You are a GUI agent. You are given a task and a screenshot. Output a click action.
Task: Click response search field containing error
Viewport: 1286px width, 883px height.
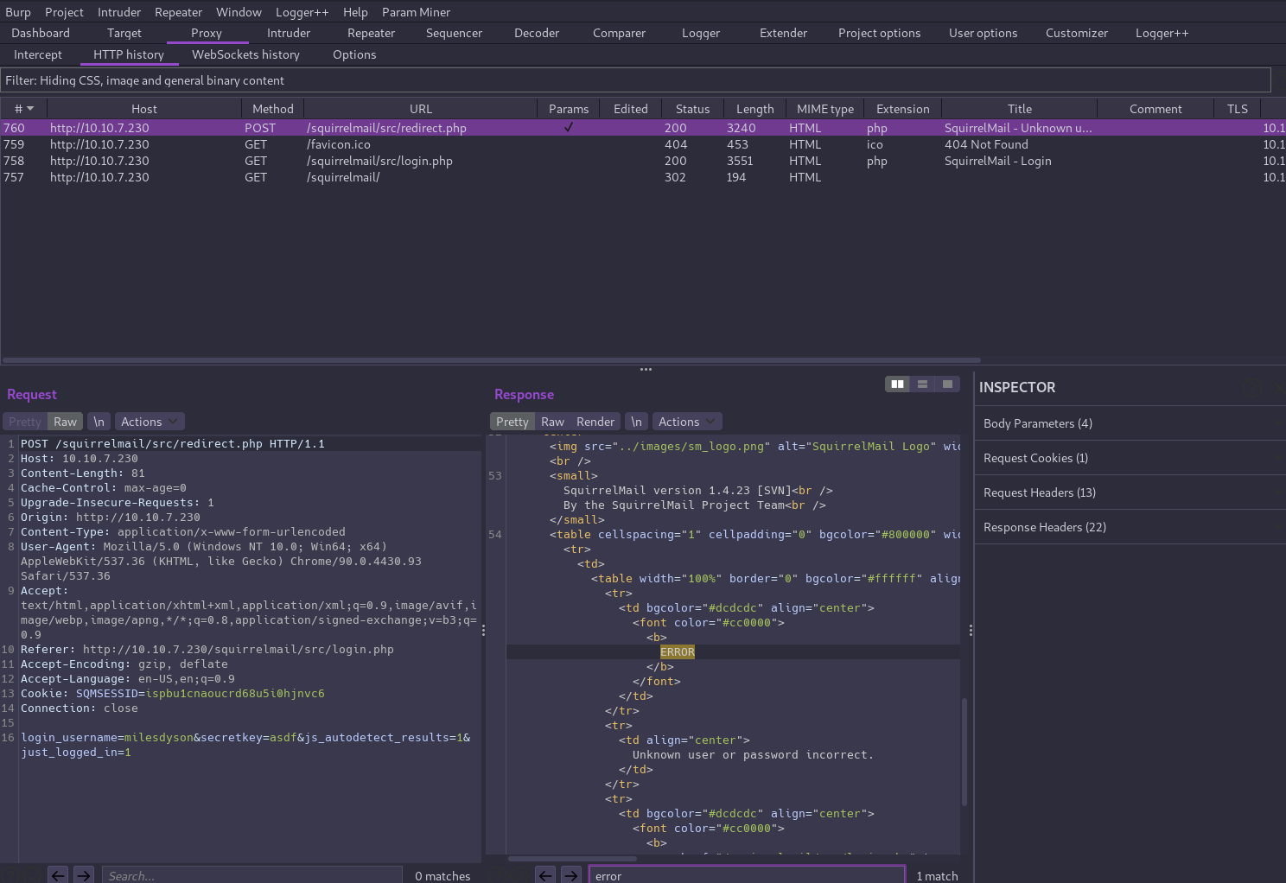pos(748,875)
